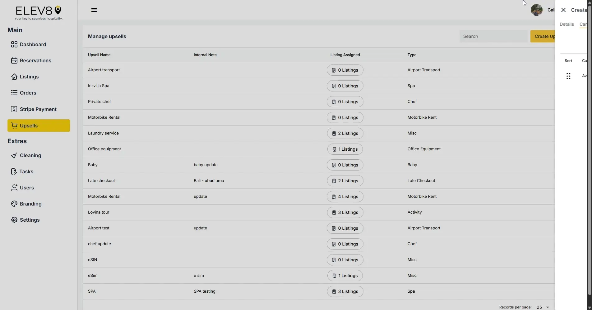Select the Upsells cart icon
The height and width of the screenshot is (310, 592).
coord(14,126)
